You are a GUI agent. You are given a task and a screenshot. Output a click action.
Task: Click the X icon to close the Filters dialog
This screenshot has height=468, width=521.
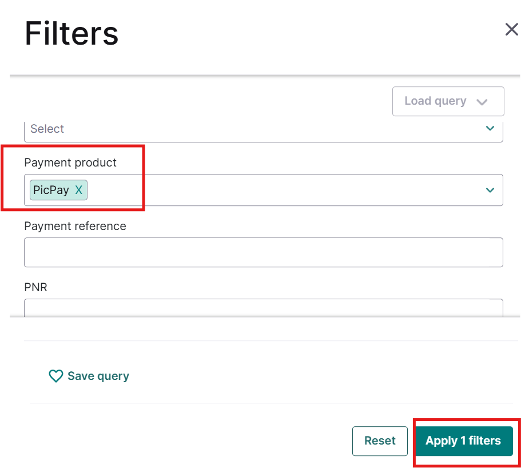point(511,29)
